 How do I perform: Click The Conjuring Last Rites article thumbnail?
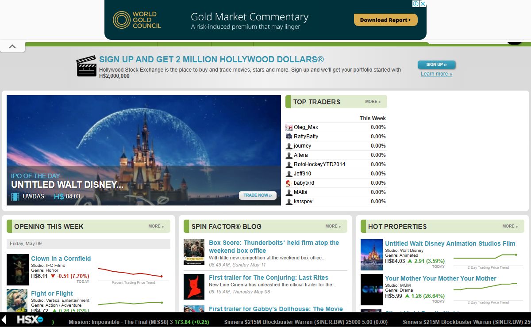pos(194,287)
